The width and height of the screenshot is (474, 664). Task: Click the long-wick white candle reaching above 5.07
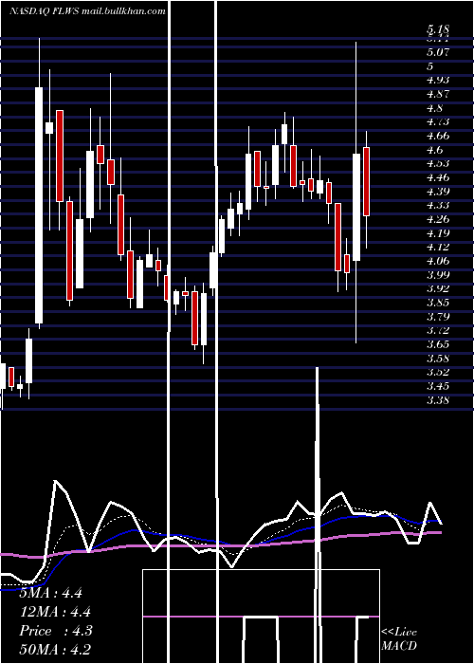356,207
